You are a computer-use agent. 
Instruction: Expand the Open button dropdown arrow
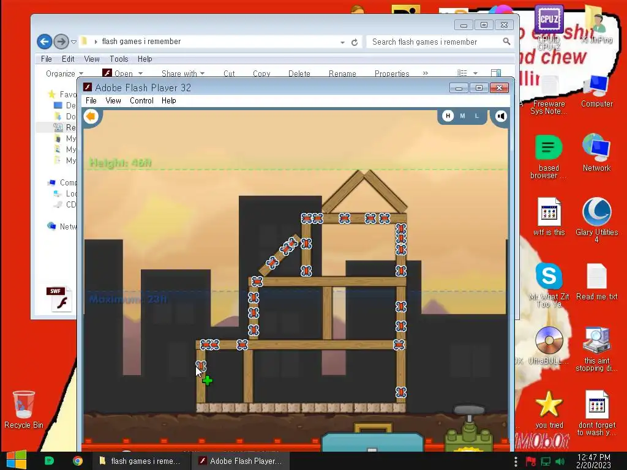click(140, 73)
